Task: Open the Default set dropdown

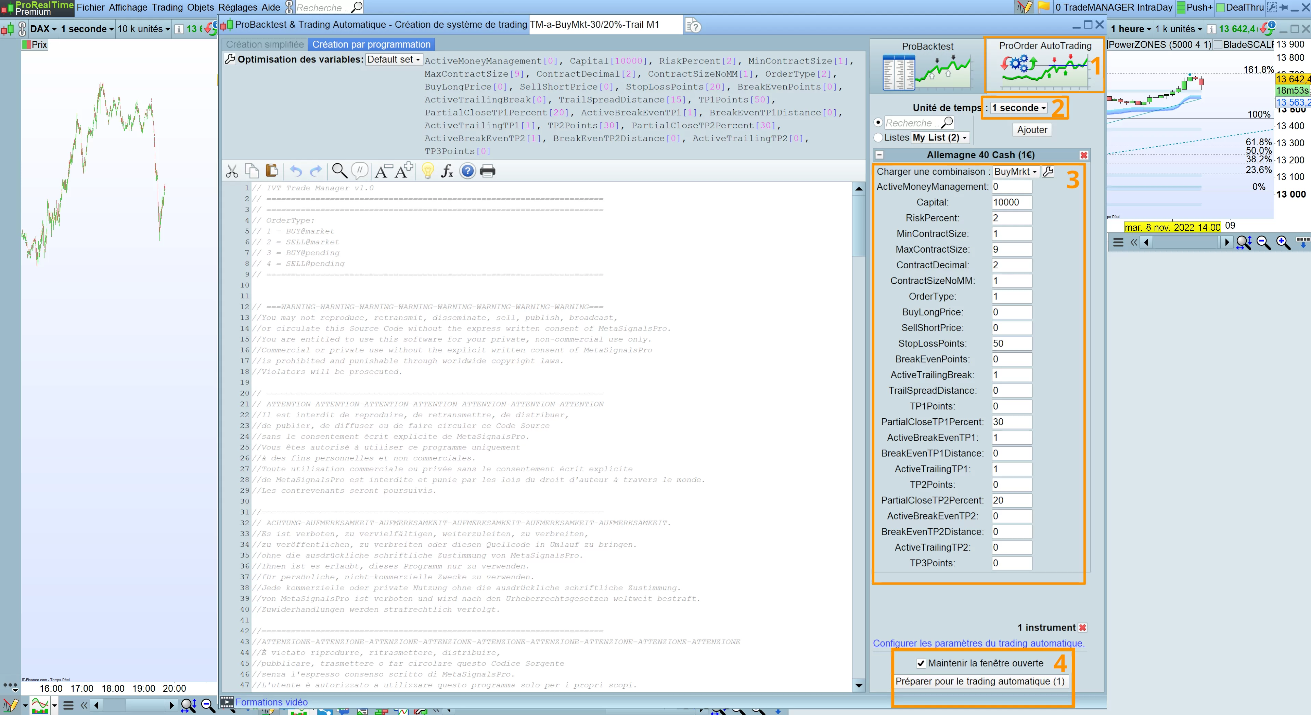Action: [x=394, y=59]
